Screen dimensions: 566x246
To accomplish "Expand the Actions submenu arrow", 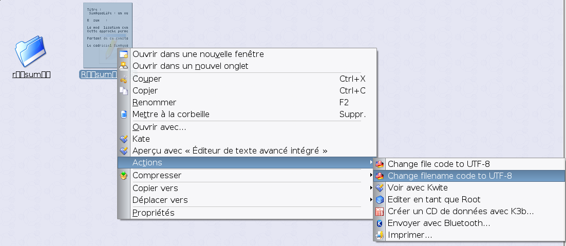I will coord(371,163).
